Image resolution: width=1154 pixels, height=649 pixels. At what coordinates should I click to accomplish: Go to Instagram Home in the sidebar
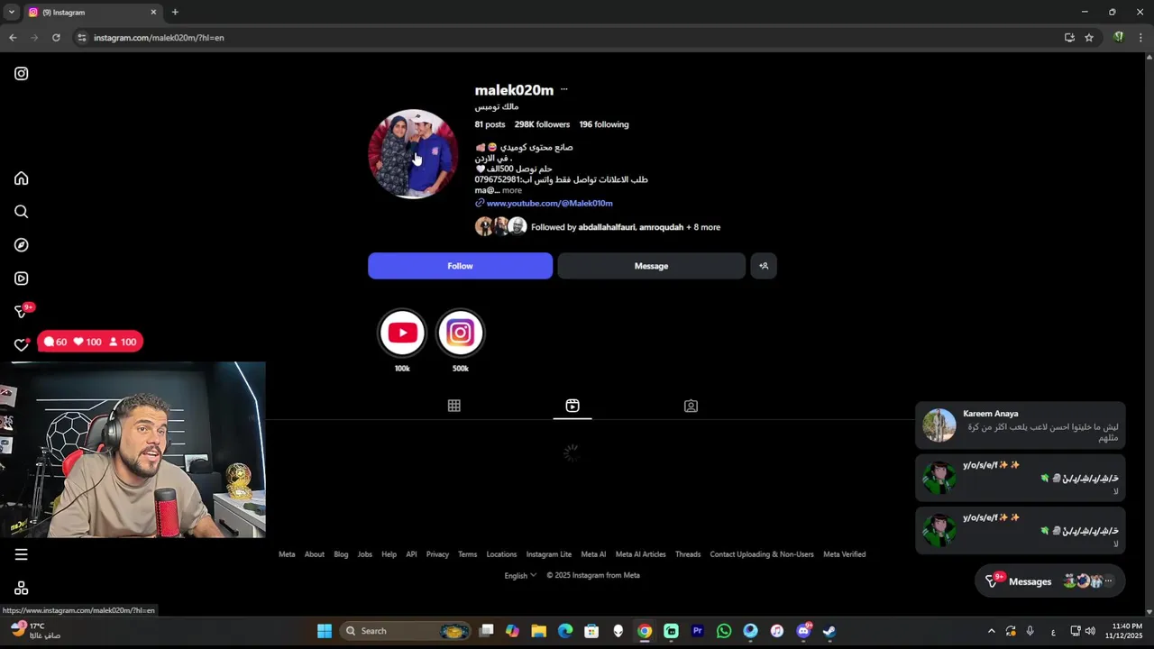tap(22, 178)
